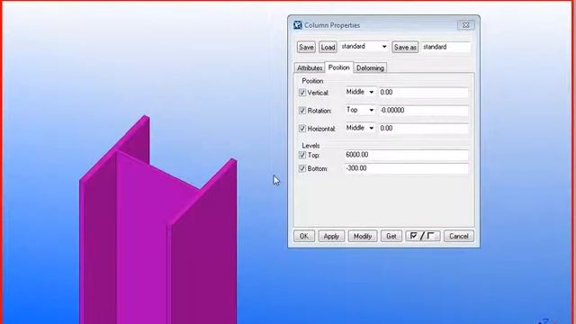Click the Vertical offset field 0.00
This screenshot has width=576, height=324.
click(423, 92)
